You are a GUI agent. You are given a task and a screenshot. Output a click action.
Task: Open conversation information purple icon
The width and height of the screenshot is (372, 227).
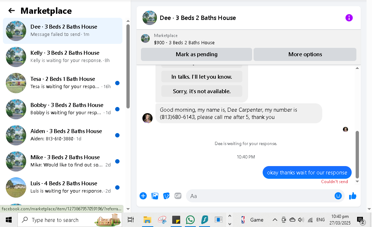tap(349, 18)
